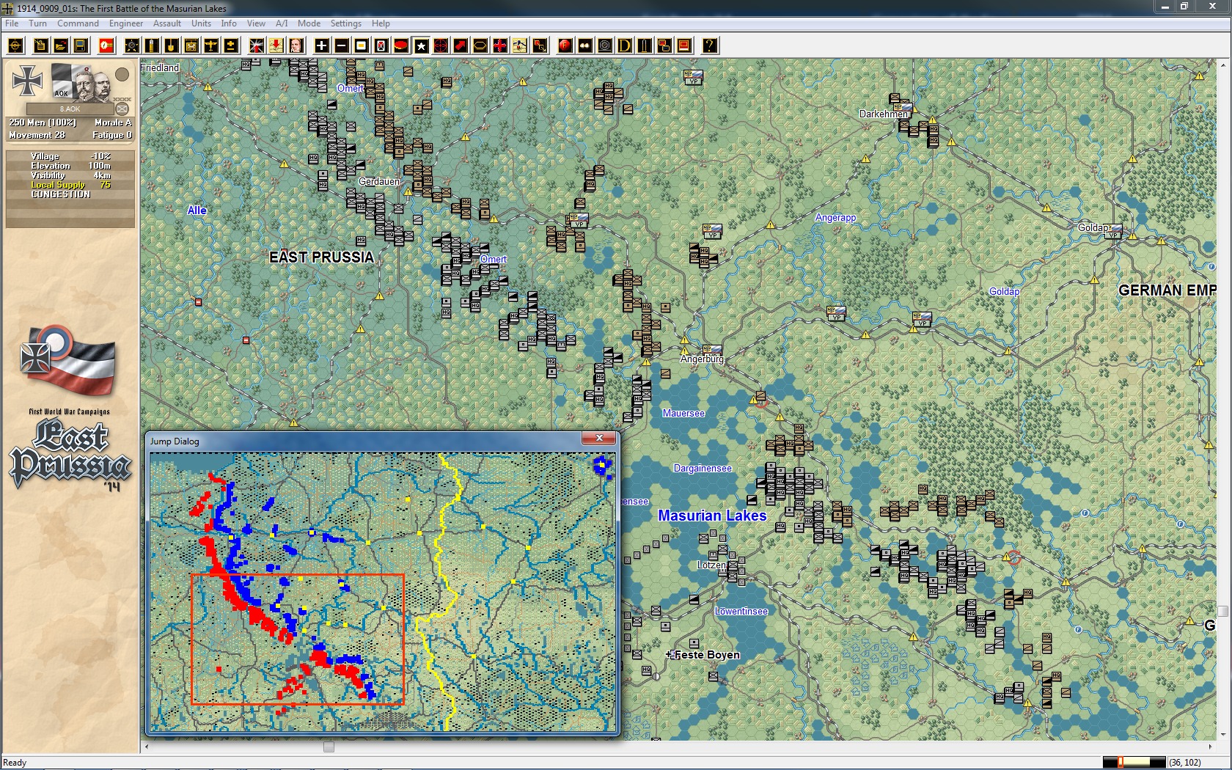
Task: Click the tall shell toolbar icon
Action: click(x=645, y=45)
